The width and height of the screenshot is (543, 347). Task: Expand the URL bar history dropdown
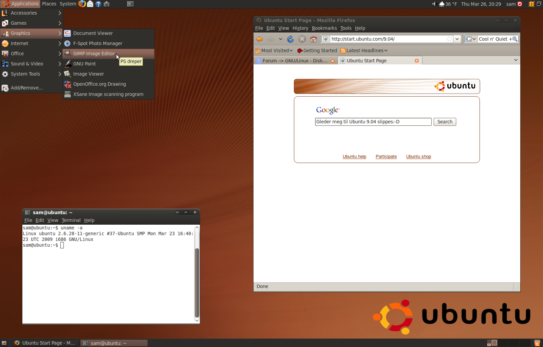click(x=457, y=39)
